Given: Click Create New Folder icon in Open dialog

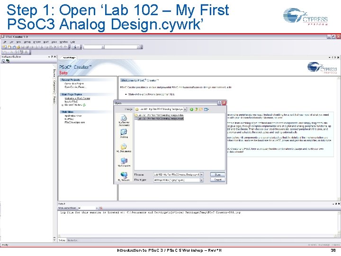Looking at the screenshot, I should pyautogui.click(x=201, y=110).
